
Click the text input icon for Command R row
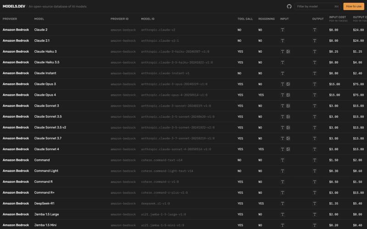click(283, 182)
